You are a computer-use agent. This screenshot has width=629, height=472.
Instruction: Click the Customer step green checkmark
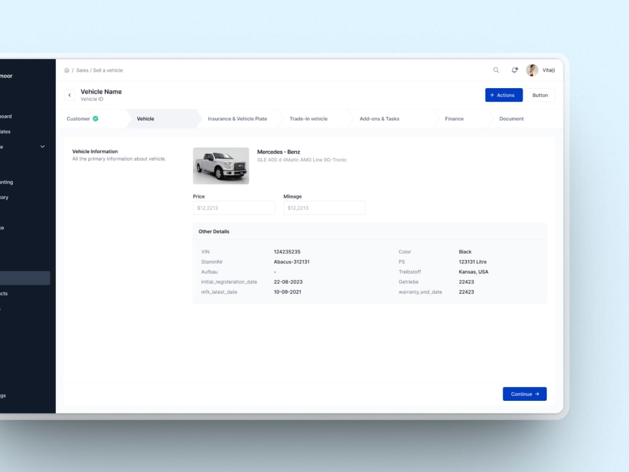(x=96, y=118)
